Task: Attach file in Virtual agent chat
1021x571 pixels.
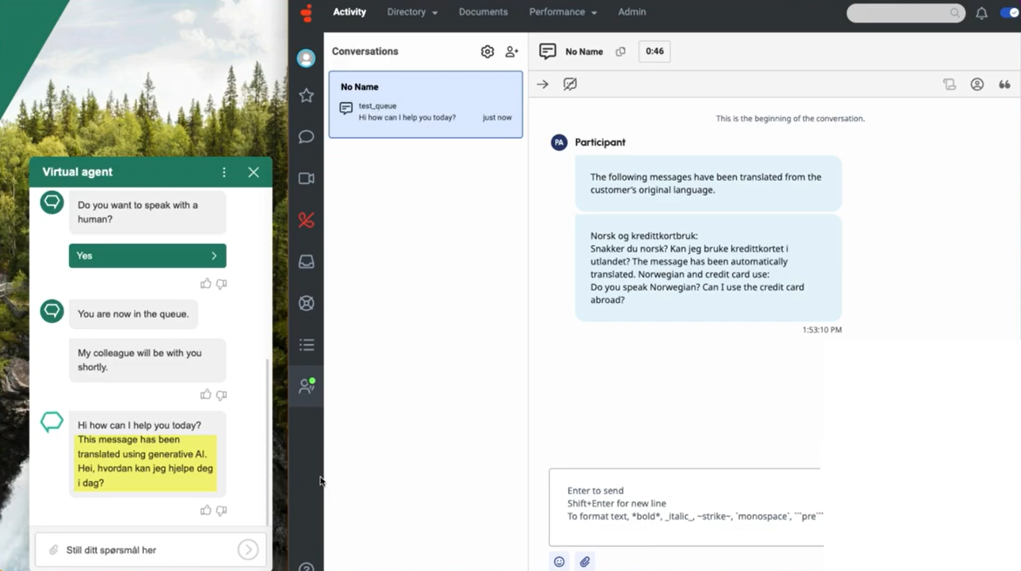Action: click(53, 550)
